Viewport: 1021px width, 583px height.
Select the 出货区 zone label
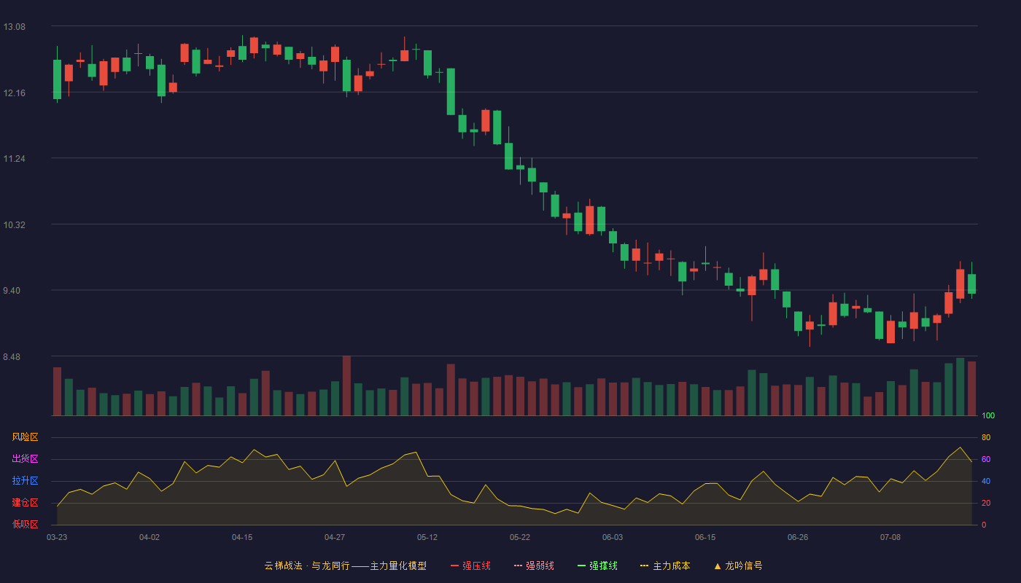(x=25, y=459)
